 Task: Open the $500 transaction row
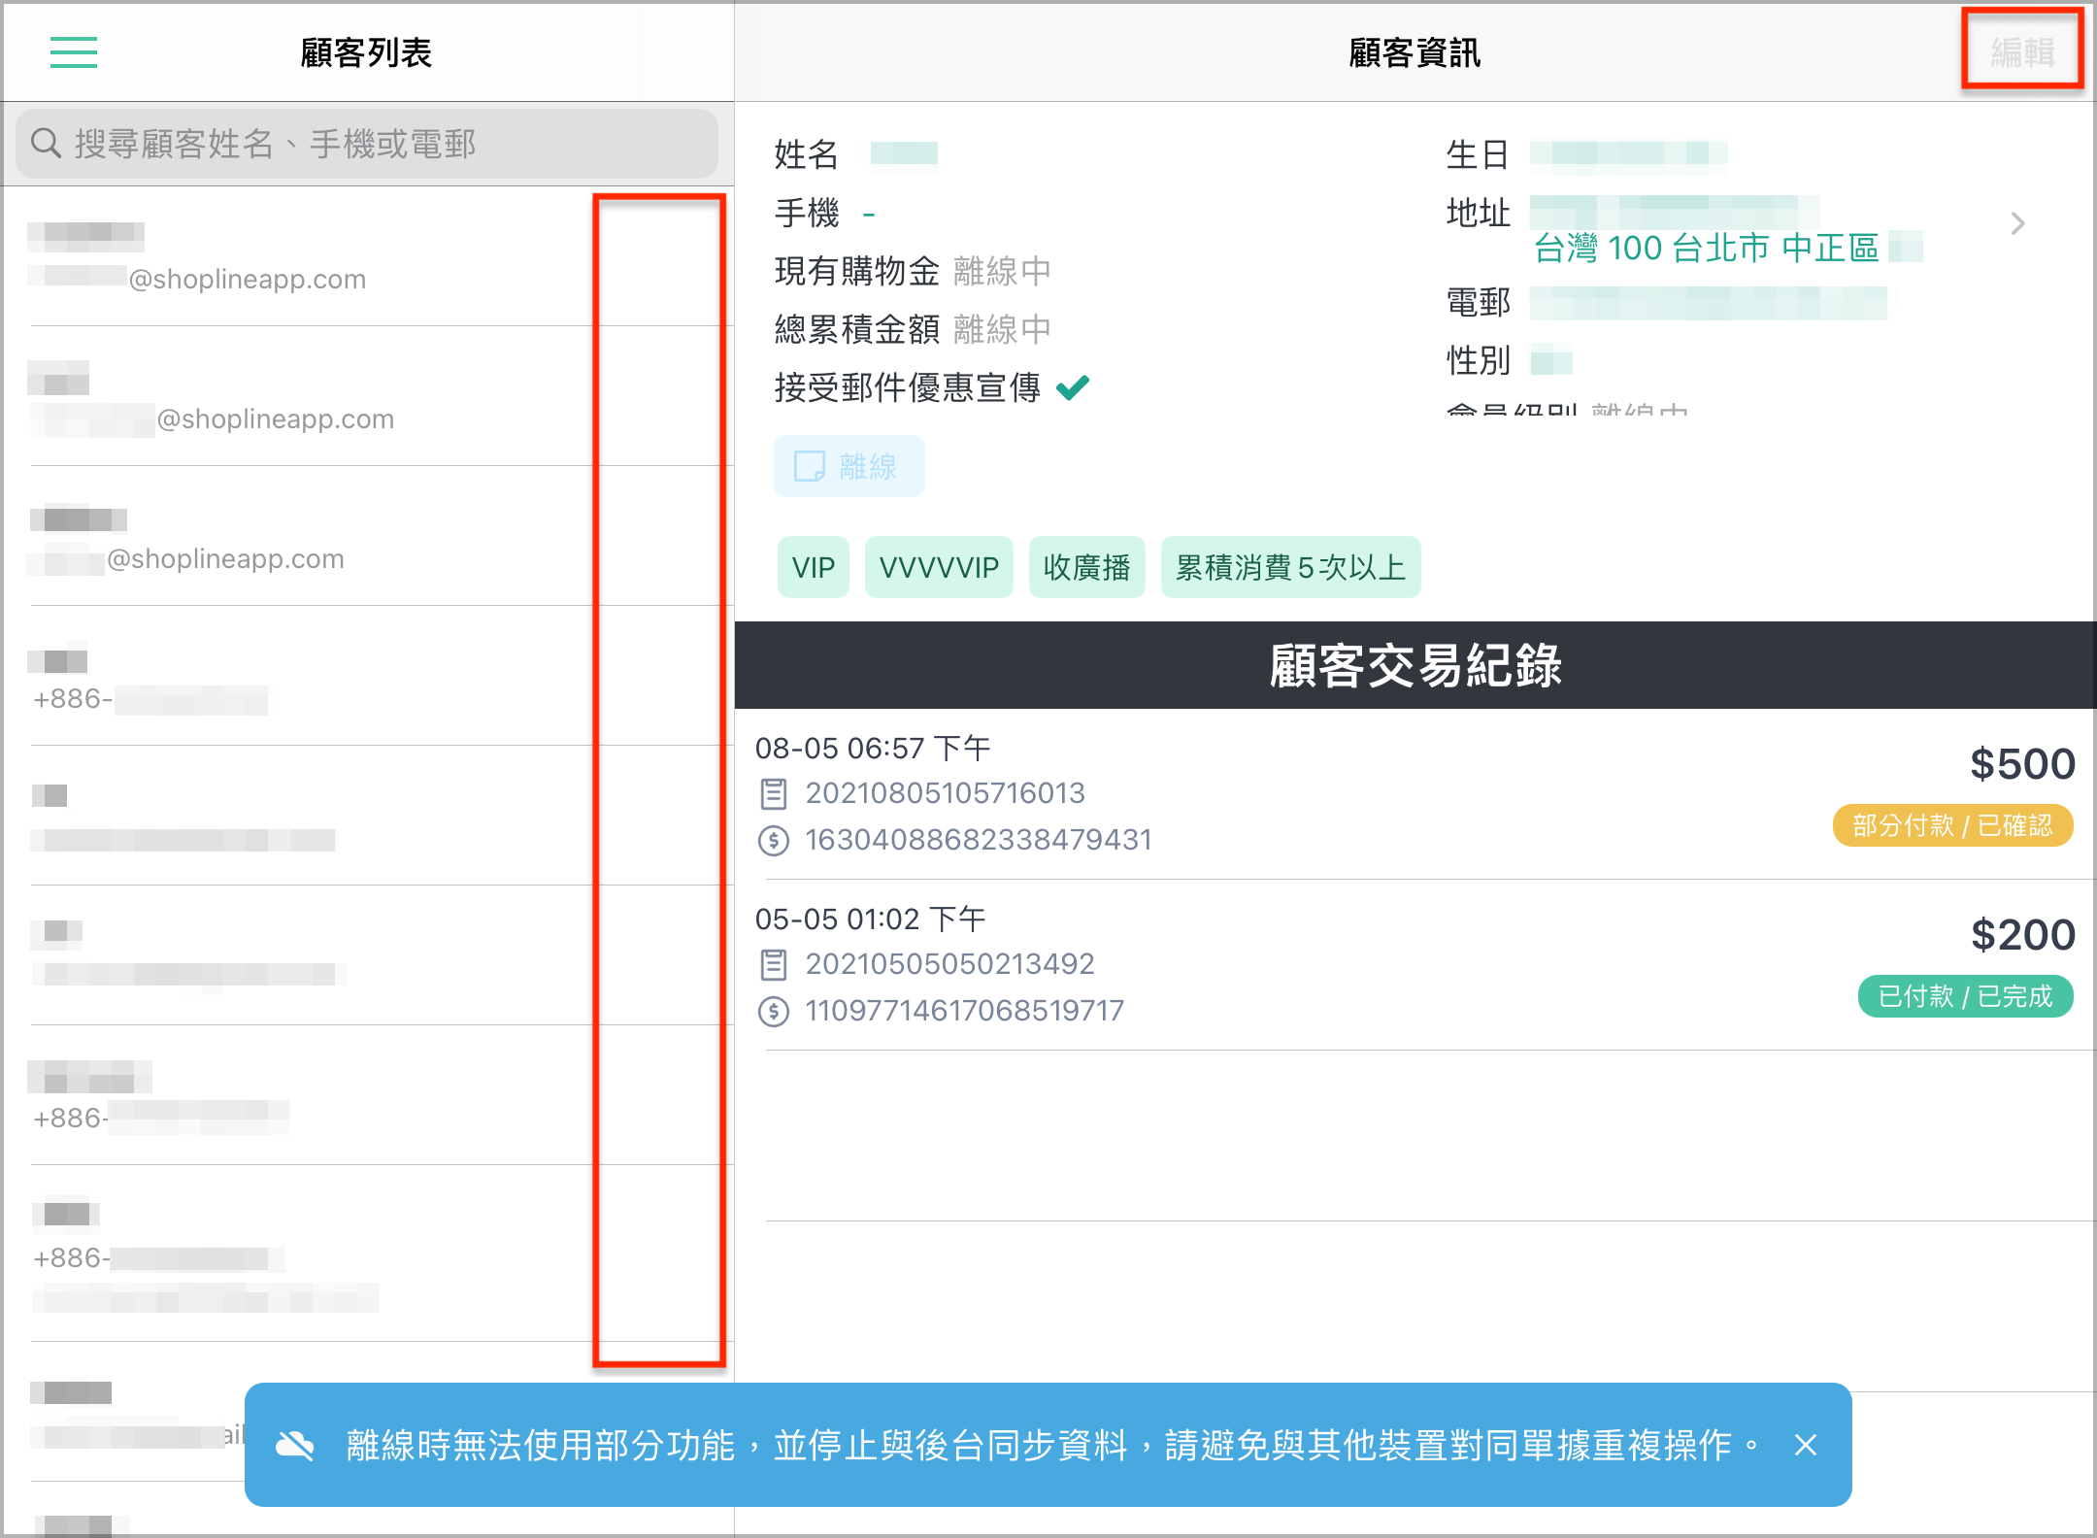pos(1415,794)
